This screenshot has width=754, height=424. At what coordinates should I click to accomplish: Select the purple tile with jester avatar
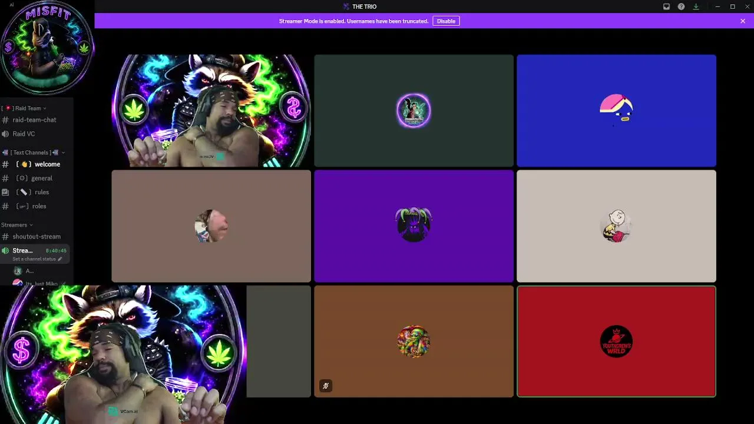(414, 226)
